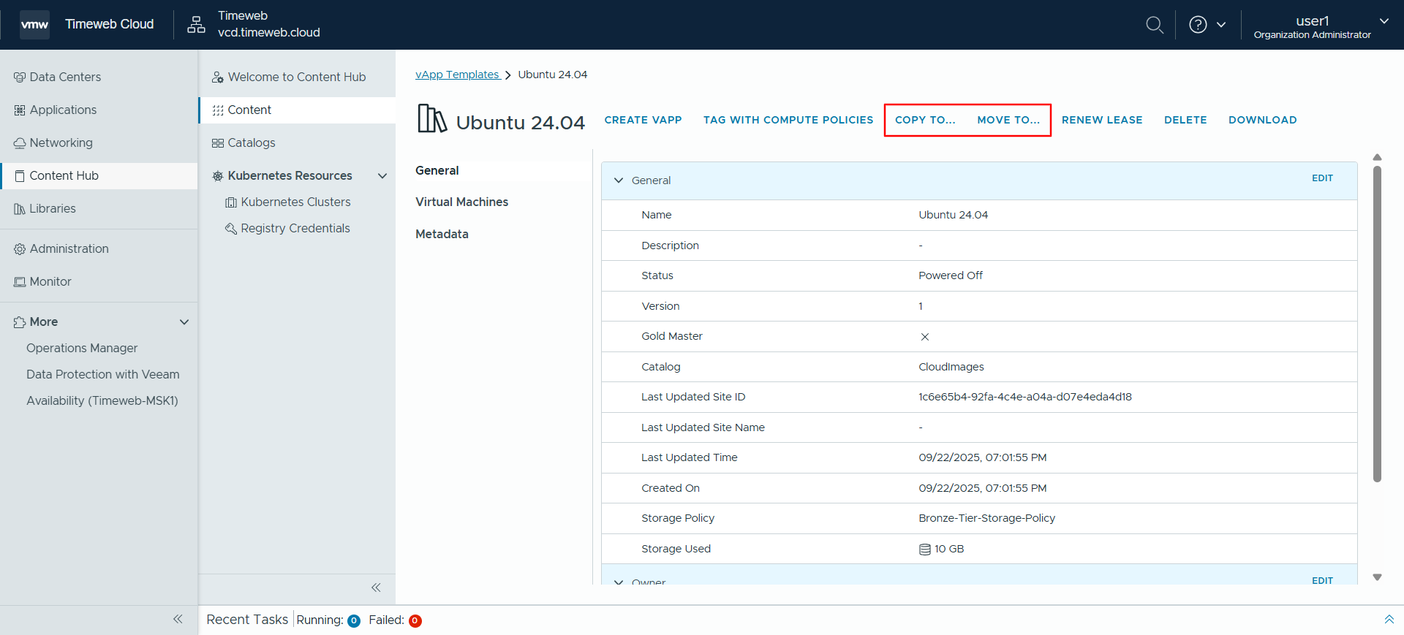
Task: Open the help menu dropdown arrow
Action: [1221, 25]
